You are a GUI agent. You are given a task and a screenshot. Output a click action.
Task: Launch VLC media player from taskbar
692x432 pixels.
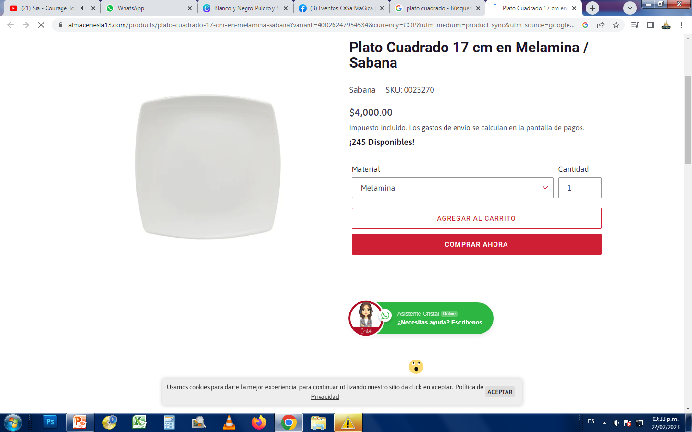[229, 422]
